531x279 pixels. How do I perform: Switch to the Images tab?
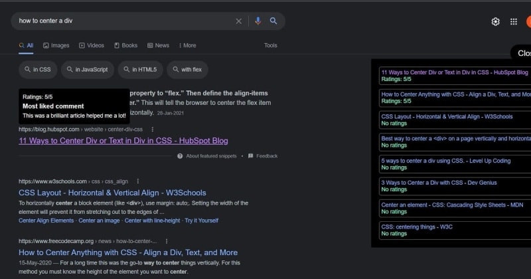point(56,45)
